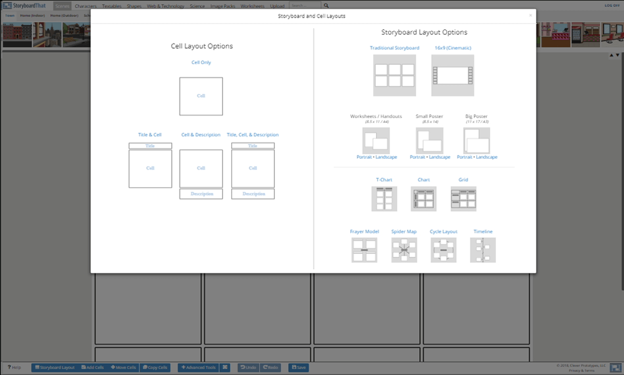This screenshot has width=624, height=375.
Task: Click Portrait under Worksheets / Handouts
Action: [364, 157]
